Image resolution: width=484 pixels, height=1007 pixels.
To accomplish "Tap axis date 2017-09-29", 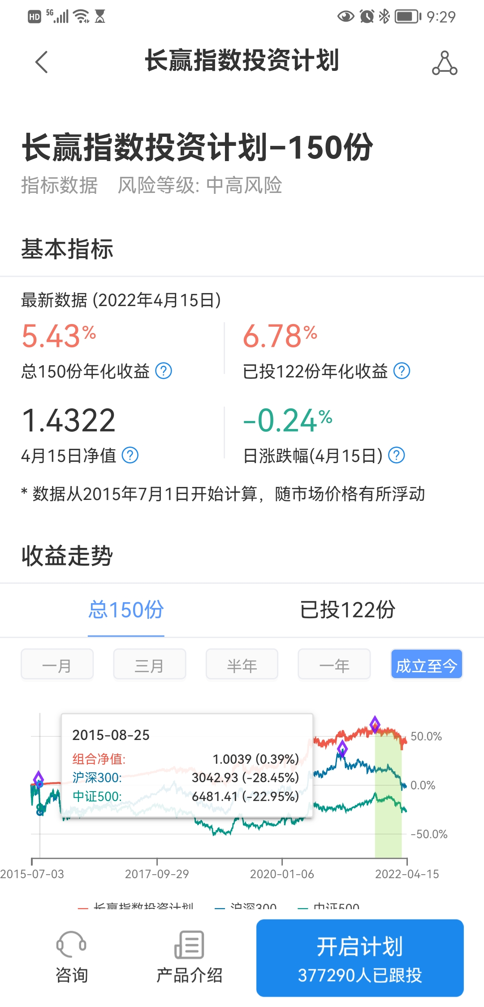I will pyautogui.click(x=157, y=874).
